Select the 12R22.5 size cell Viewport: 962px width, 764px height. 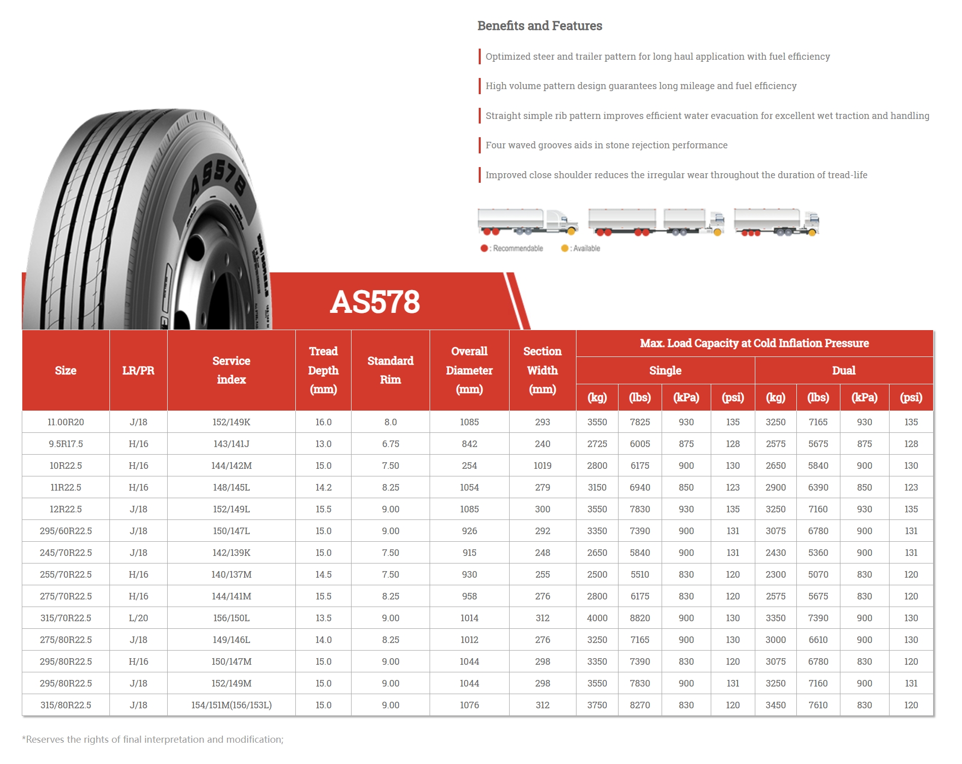tap(66, 509)
